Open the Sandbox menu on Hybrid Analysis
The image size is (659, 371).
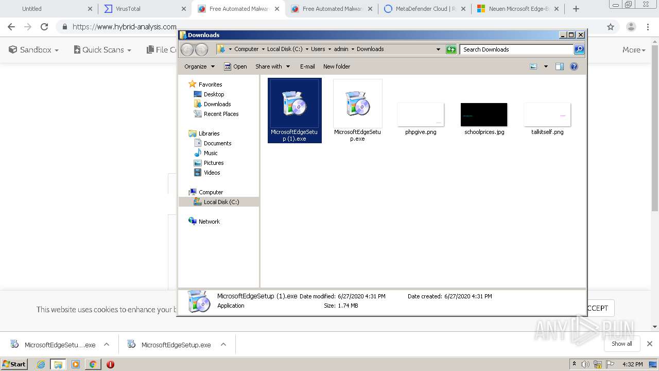point(33,50)
